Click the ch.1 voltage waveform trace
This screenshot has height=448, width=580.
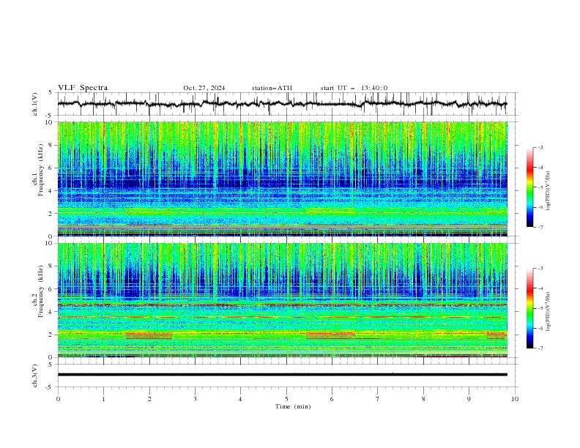pos(282,104)
